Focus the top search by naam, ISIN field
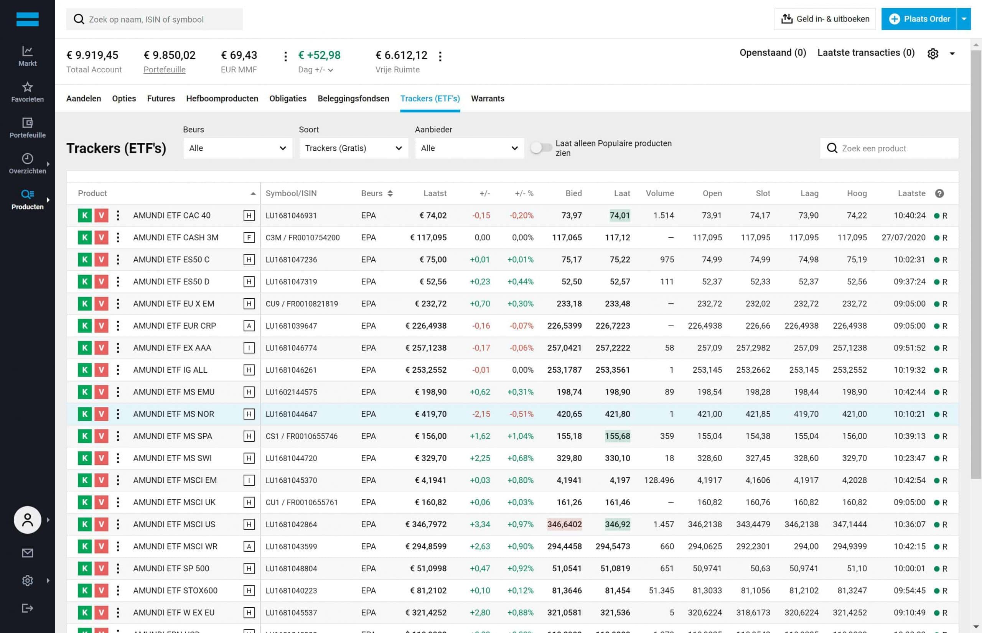 (x=155, y=19)
